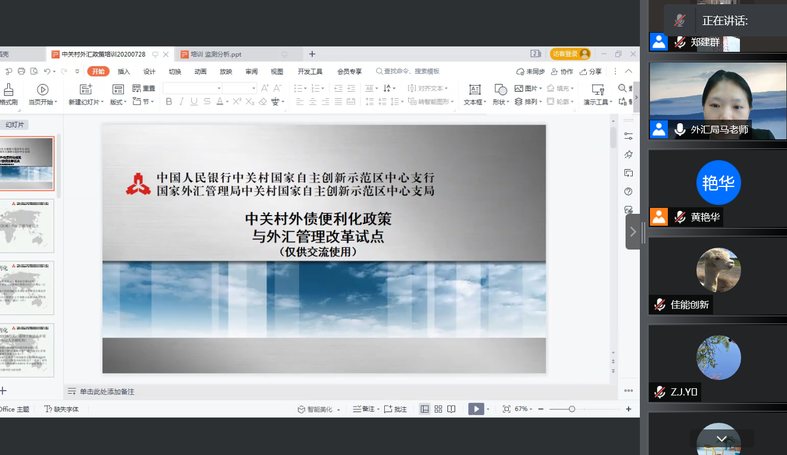Viewport: 787px width, 455px height.
Task: Open the Transitions (切换) ribbon tab
Action: (x=175, y=71)
